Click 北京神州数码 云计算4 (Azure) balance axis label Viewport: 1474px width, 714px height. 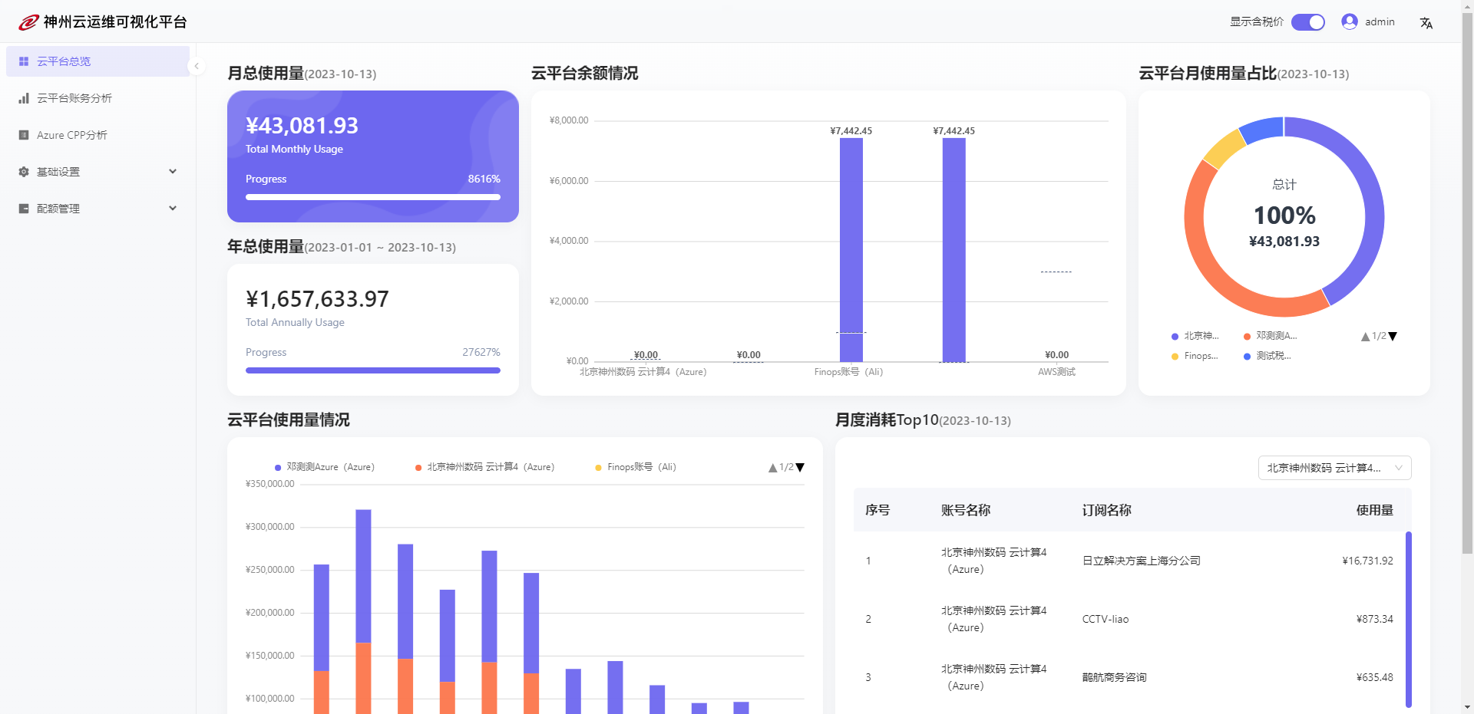pos(643,372)
